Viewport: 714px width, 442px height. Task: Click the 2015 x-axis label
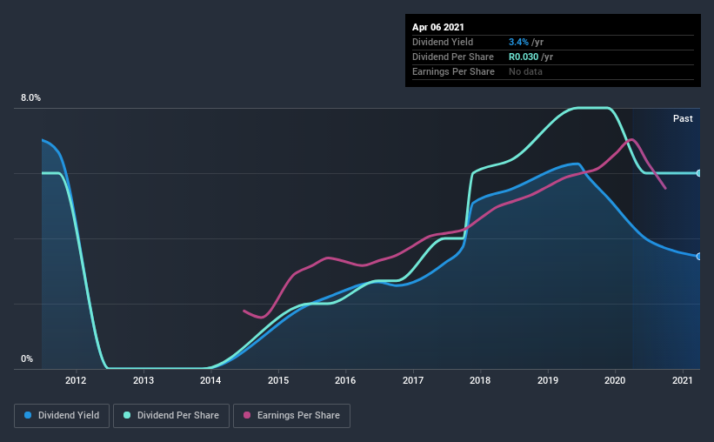(278, 380)
